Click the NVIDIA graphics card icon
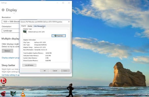Image resolution: width=149 pixels, height=97 pixels. tap(25, 32)
